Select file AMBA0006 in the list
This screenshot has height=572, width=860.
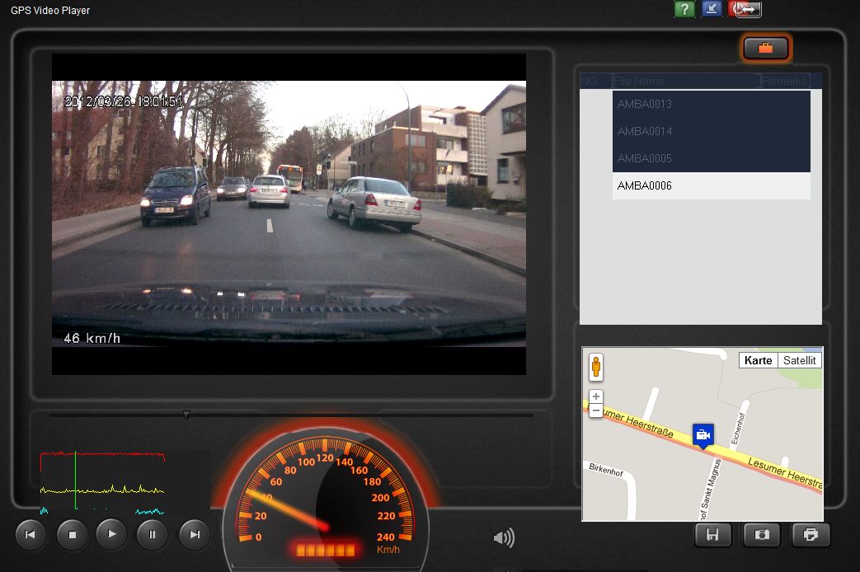711,186
